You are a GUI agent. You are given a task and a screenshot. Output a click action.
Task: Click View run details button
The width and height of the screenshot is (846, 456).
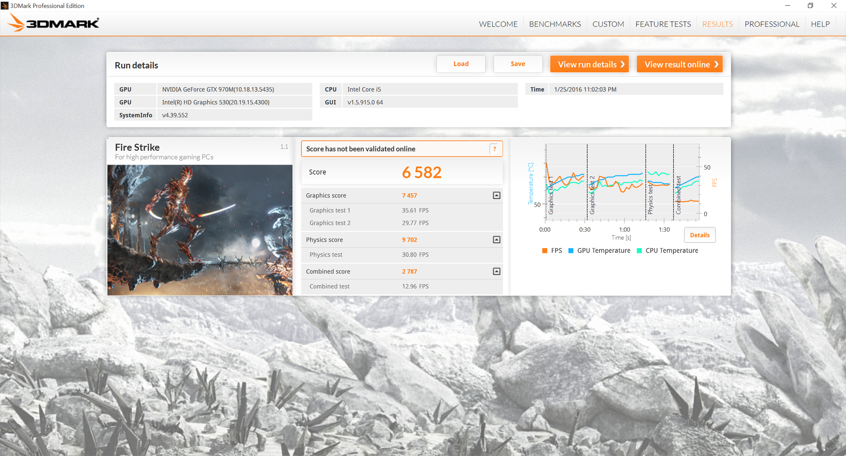[590, 64]
